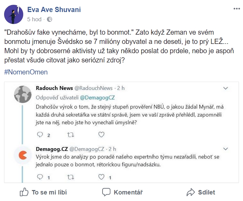
Task: Open Eva Ave Shuvani profile name link
Action: (54, 10)
